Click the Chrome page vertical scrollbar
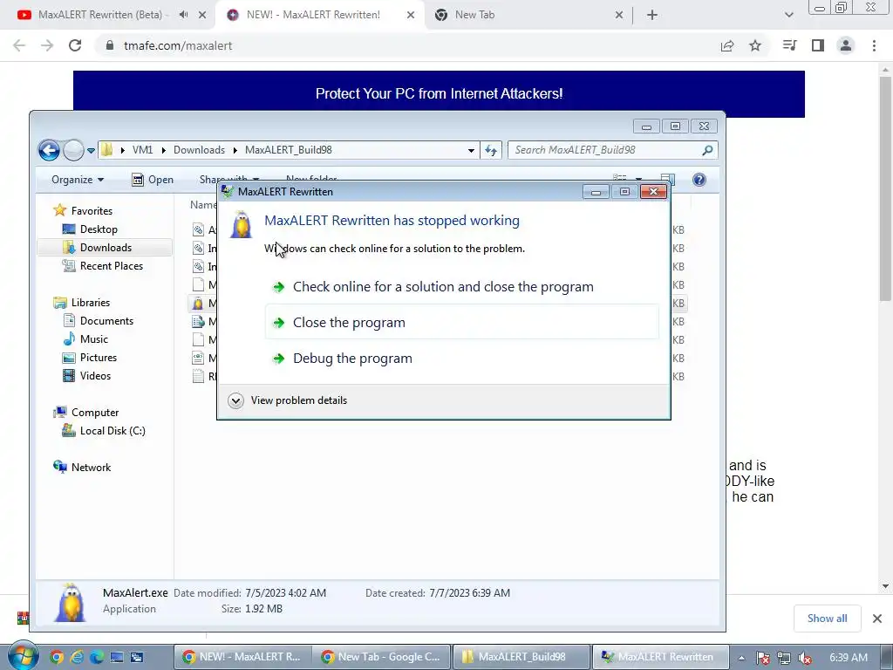The height and width of the screenshot is (670, 893). tap(885, 188)
